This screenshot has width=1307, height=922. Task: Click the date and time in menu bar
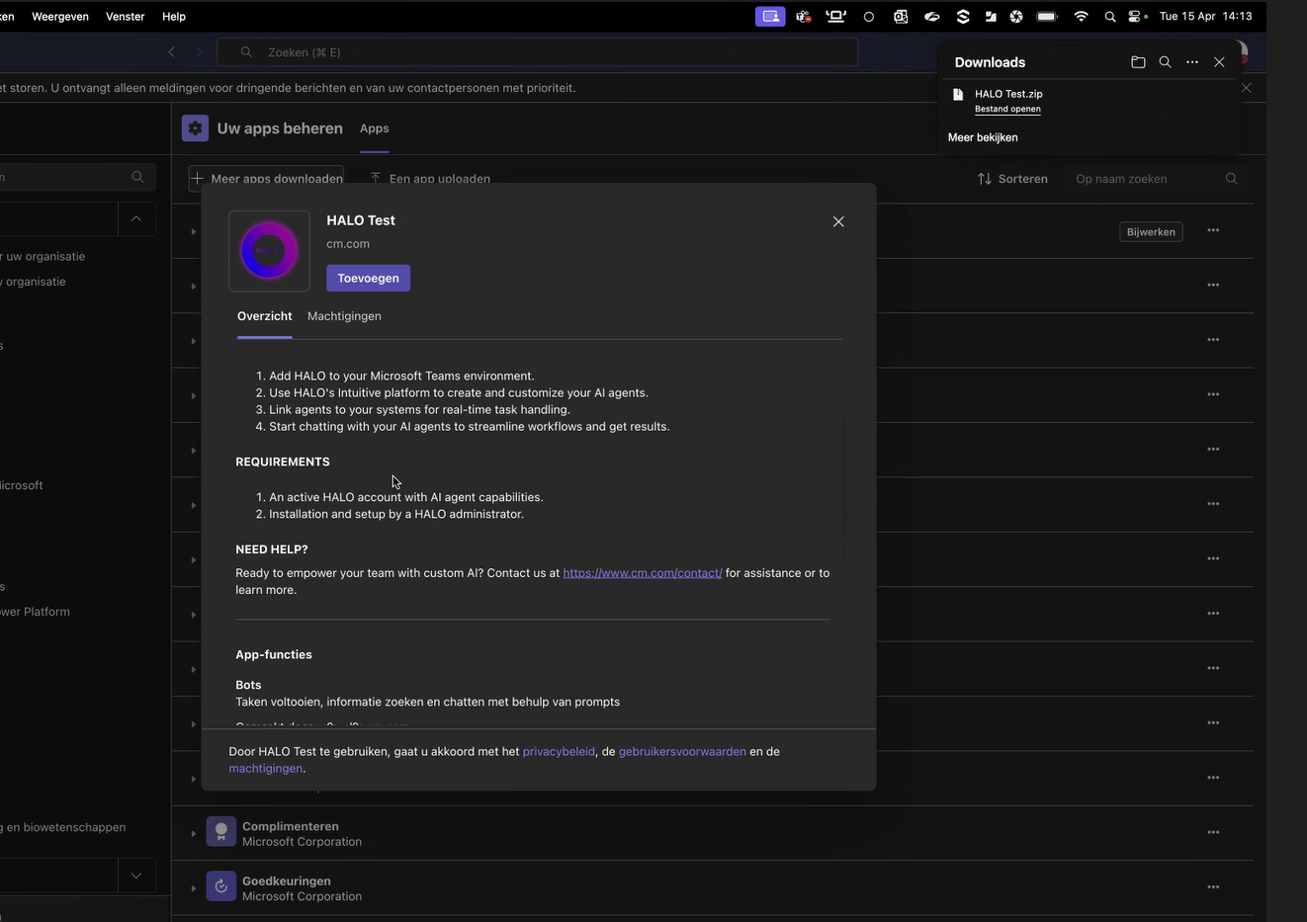click(1205, 16)
